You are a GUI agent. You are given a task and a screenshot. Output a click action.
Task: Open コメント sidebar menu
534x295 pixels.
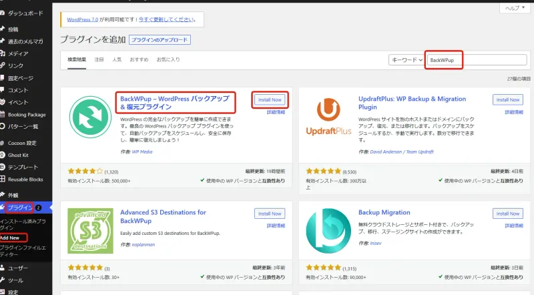click(18, 90)
